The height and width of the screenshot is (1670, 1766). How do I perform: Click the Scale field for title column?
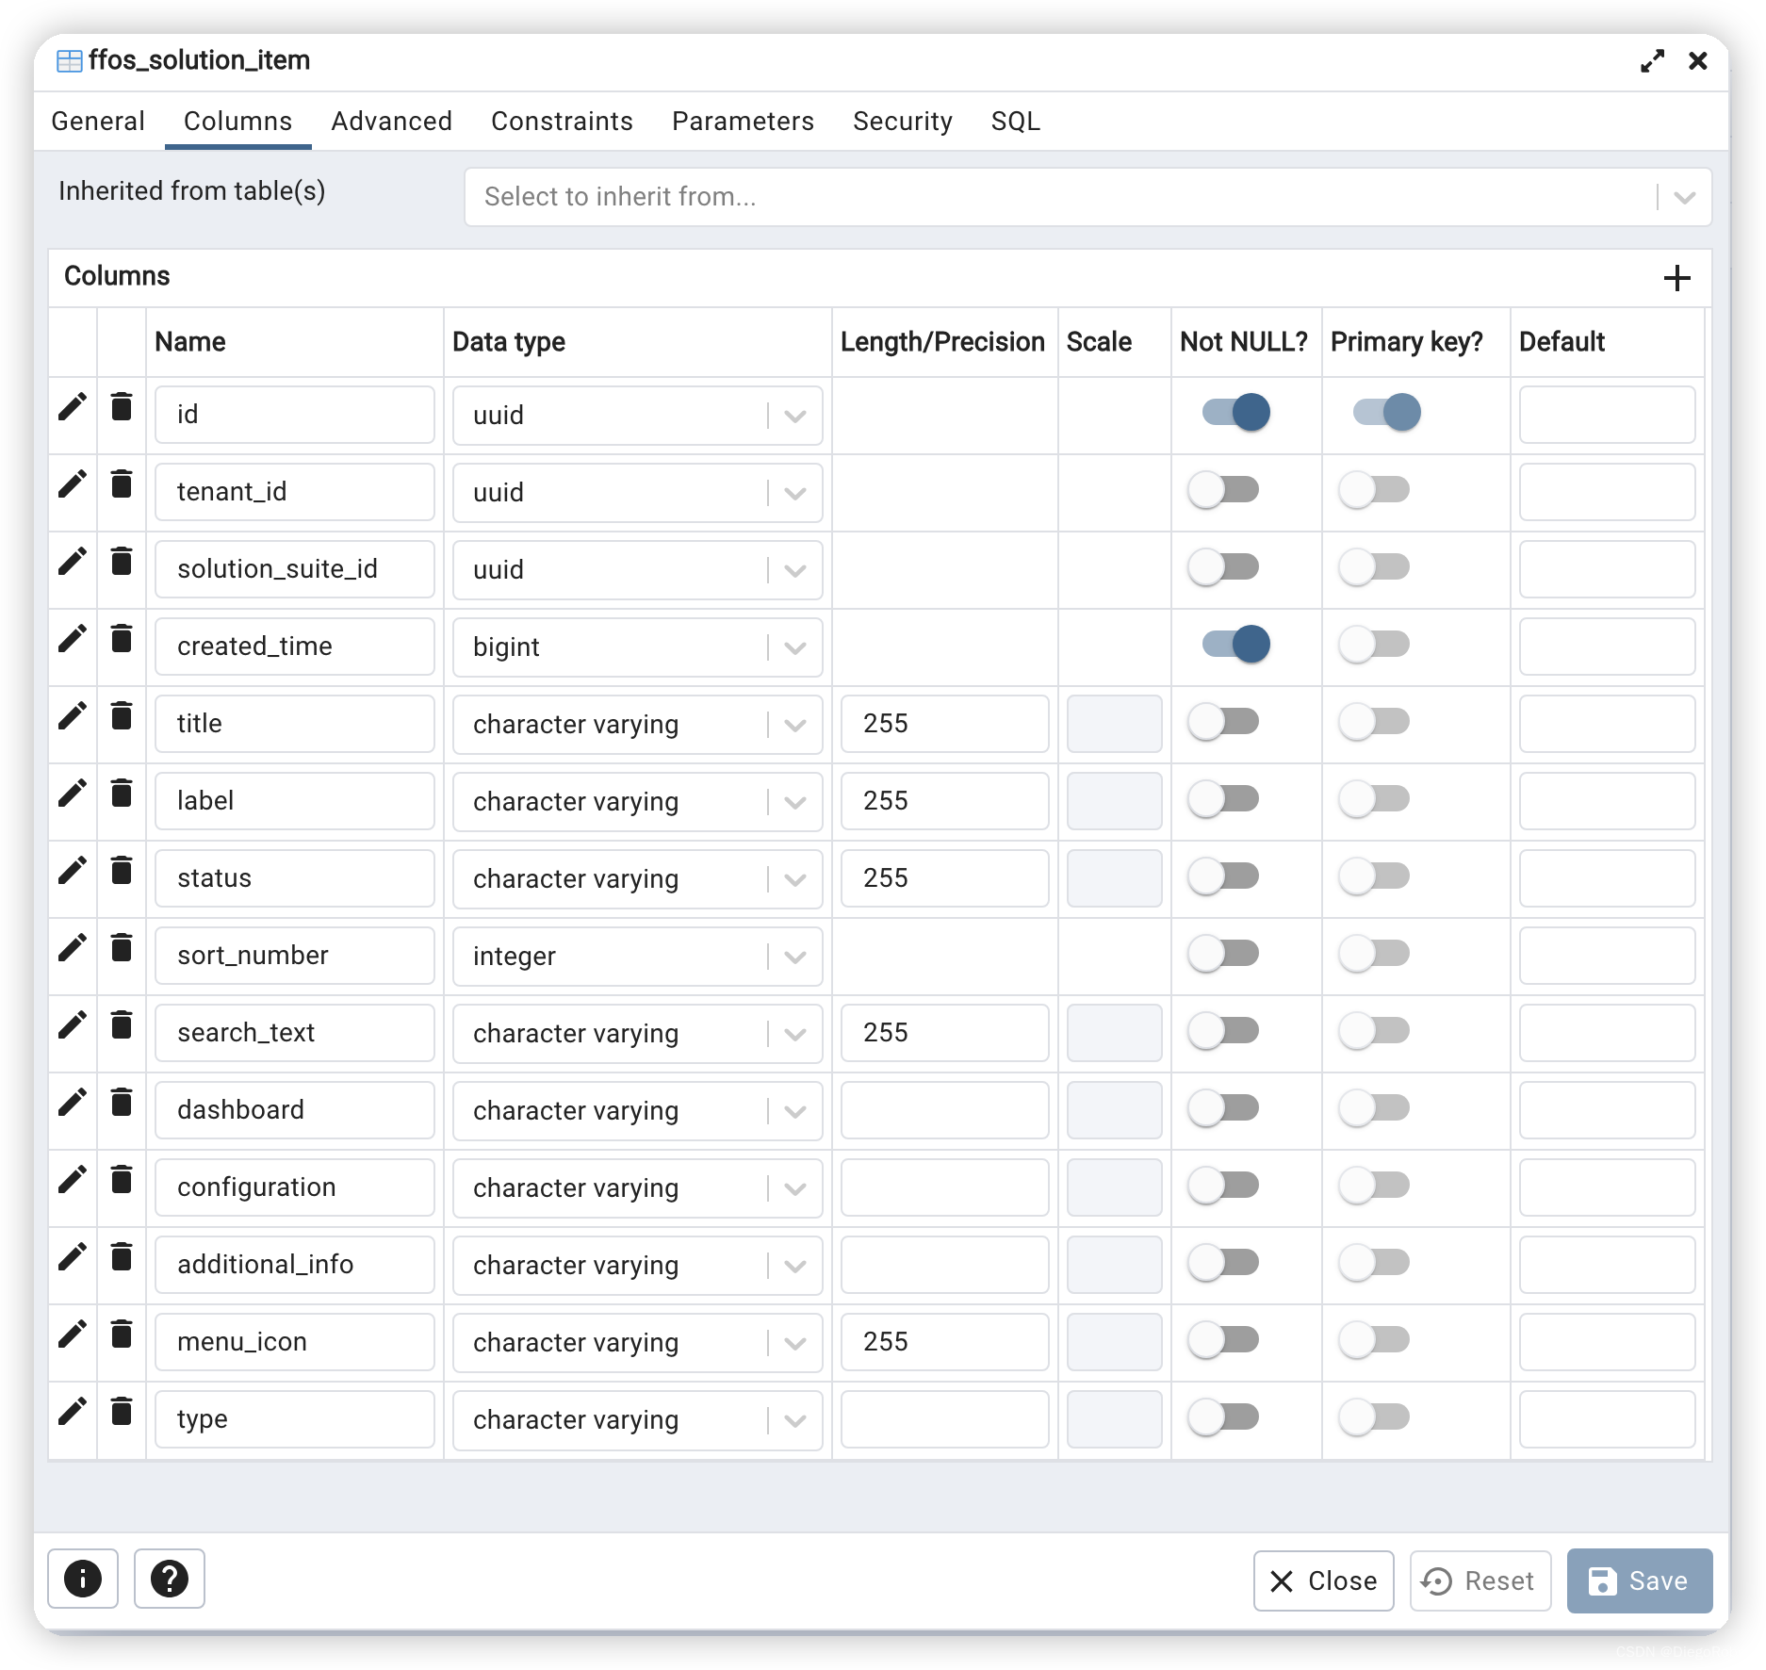pyautogui.click(x=1114, y=724)
